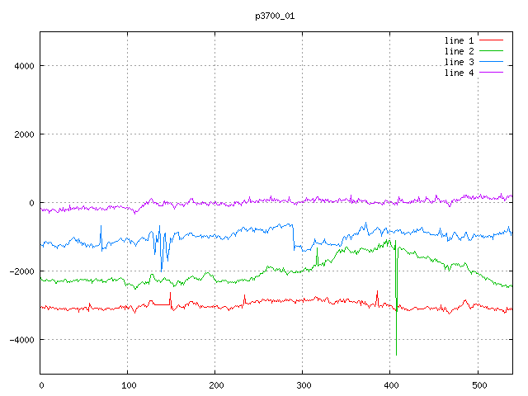
Task: Click the x-axis label 200
Action: click(216, 385)
